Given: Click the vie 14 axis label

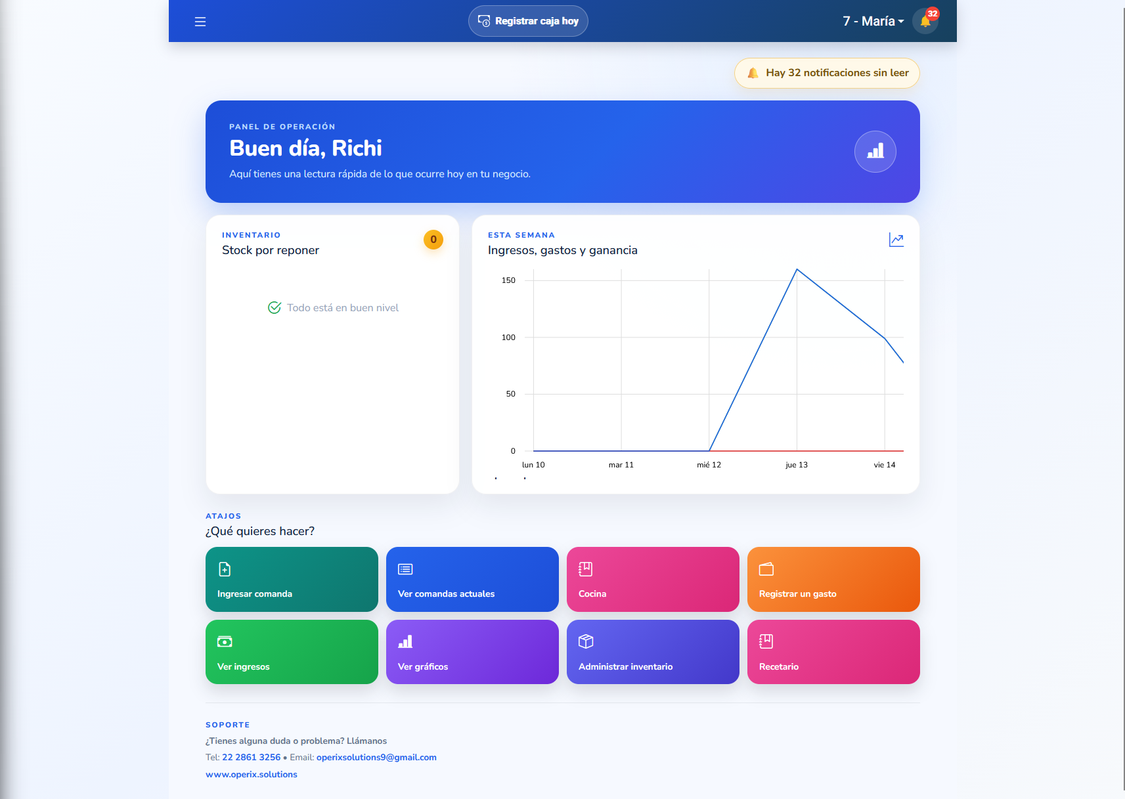Looking at the screenshot, I should click(885, 465).
